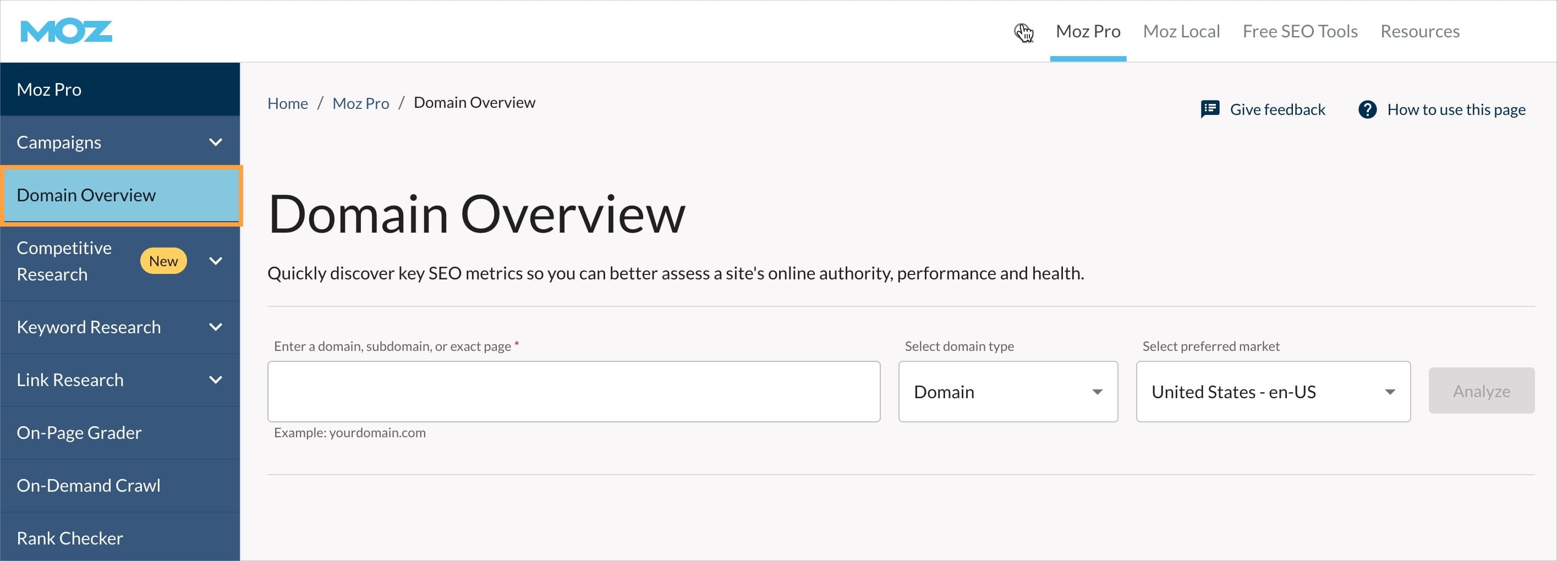Open the preferred market dropdown

pyautogui.click(x=1273, y=392)
